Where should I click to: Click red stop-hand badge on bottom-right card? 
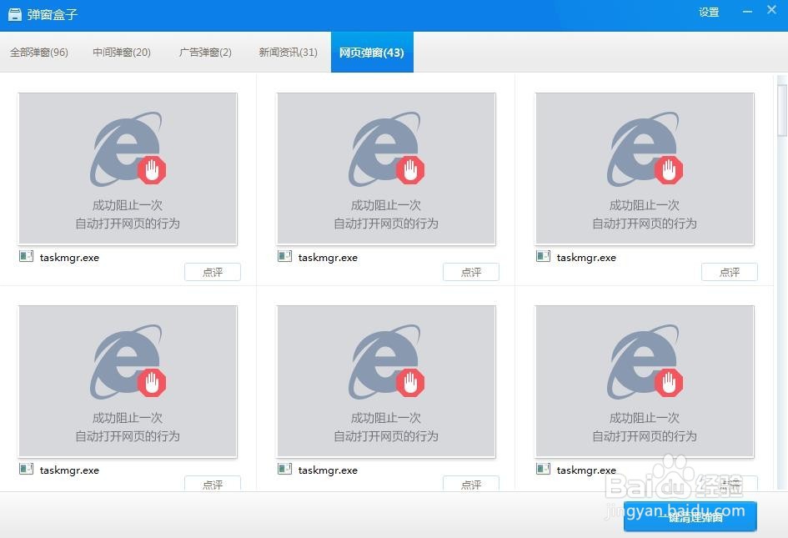669,383
